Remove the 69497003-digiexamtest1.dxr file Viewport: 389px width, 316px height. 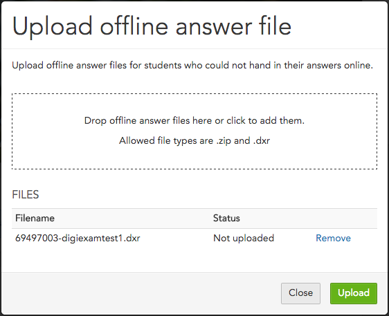click(333, 238)
